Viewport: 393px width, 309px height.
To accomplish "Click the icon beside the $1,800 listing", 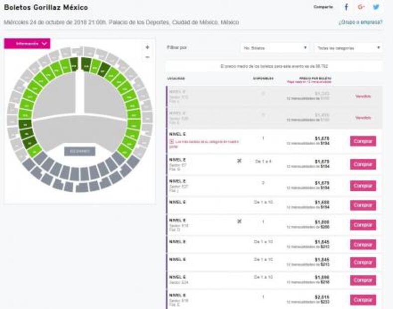I will tap(239, 221).
